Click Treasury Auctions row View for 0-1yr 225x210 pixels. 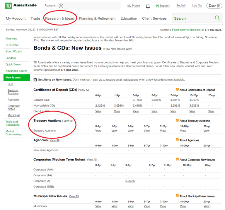click(98, 131)
